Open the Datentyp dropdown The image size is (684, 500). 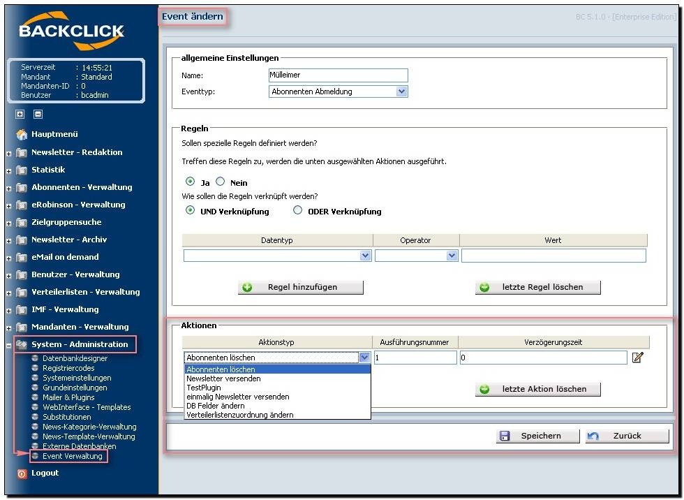pyautogui.click(x=366, y=256)
